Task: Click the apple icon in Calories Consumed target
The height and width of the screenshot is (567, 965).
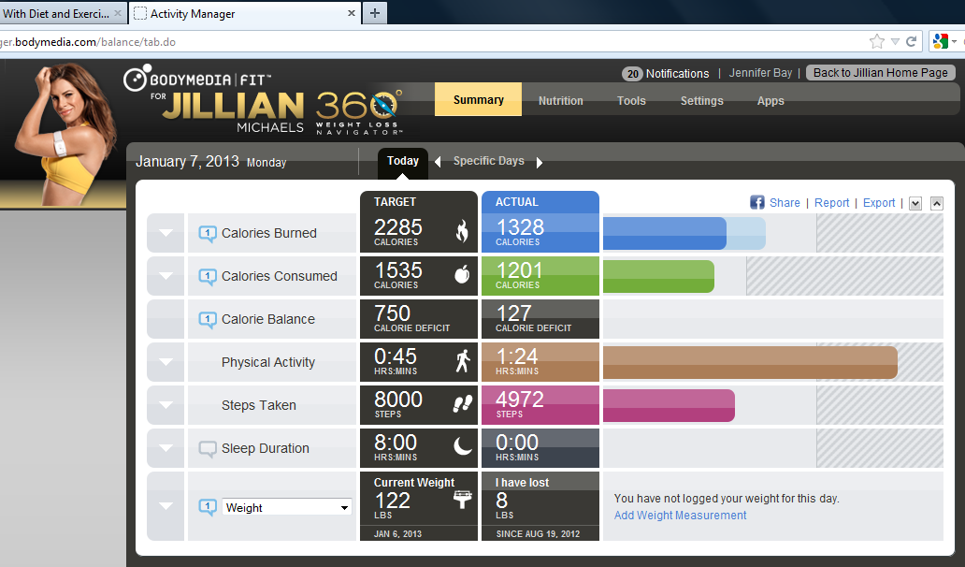Action: point(462,274)
